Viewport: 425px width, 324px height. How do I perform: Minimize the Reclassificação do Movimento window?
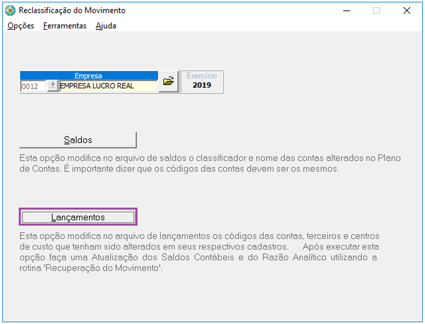346,10
